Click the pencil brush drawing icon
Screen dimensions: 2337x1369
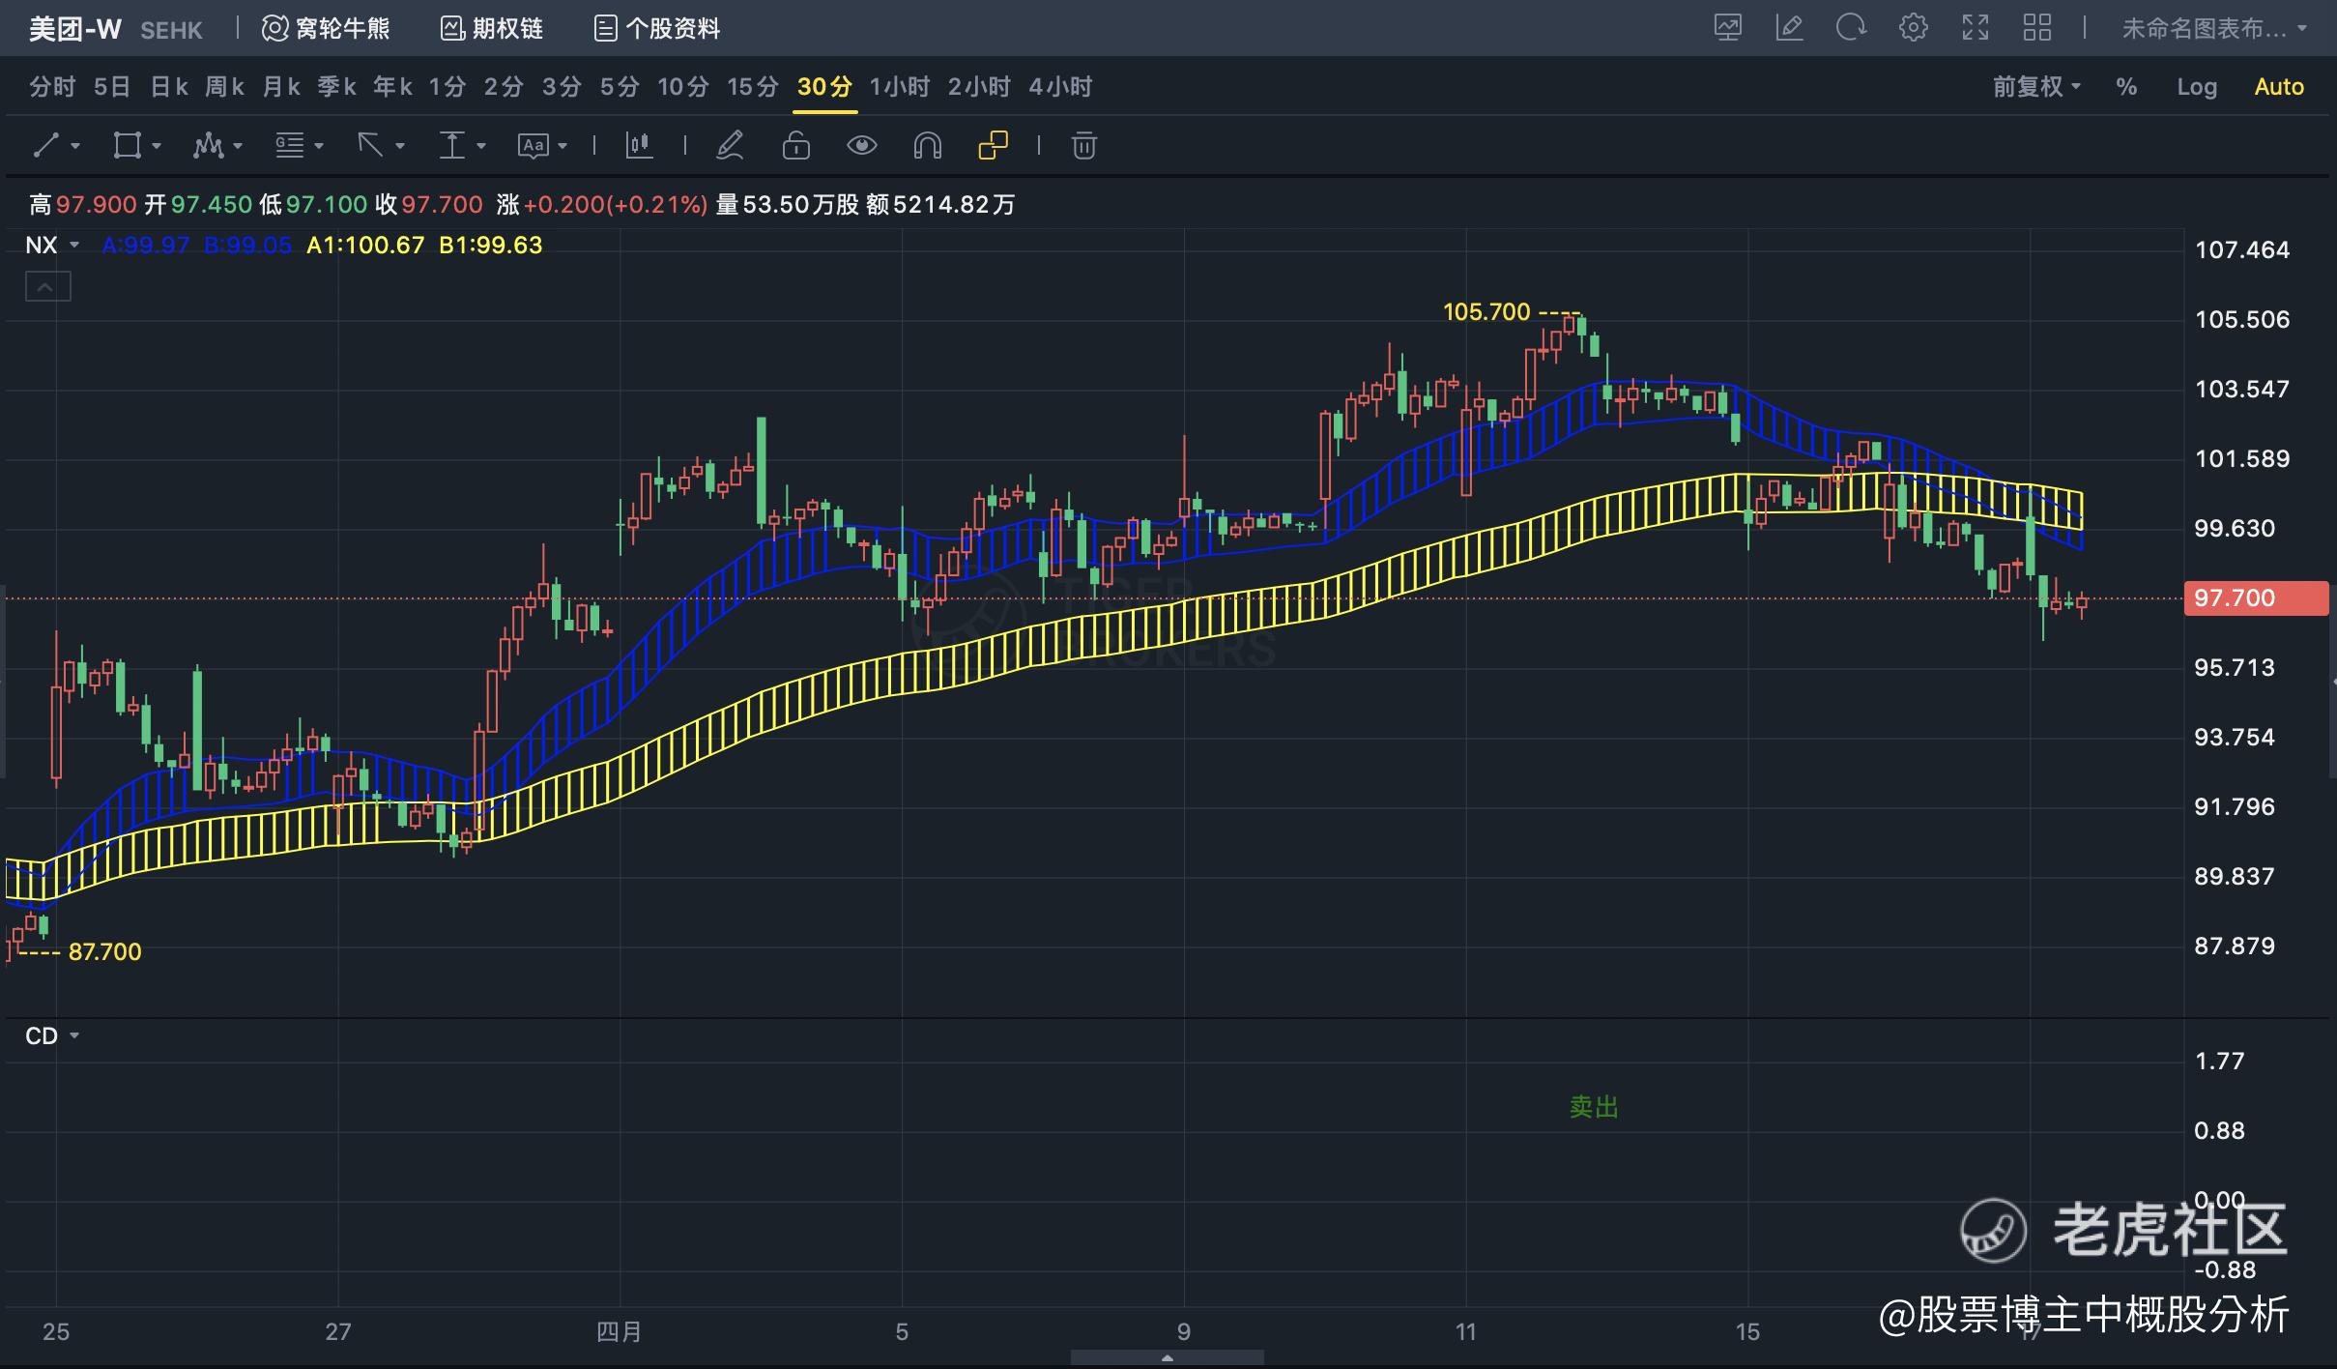coord(730,146)
